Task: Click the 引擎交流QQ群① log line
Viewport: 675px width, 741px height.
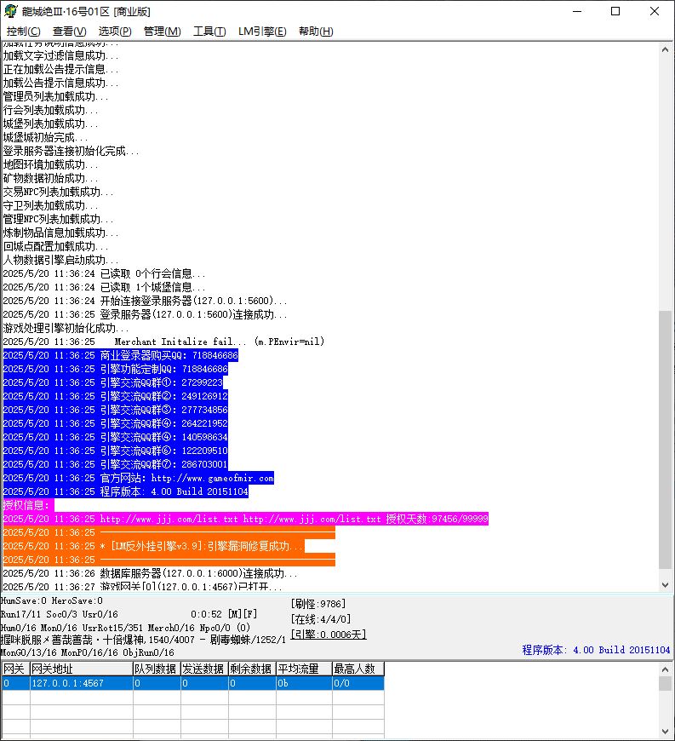Action: pos(113,382)
